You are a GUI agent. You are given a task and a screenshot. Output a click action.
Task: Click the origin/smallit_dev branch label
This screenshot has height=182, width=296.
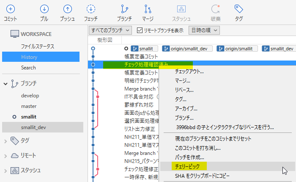(x=189, y=49)
